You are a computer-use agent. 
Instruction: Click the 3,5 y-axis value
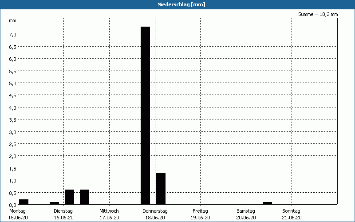coord(13,120)
